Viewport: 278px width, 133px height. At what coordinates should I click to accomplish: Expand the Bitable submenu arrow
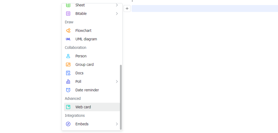[117, 14]
